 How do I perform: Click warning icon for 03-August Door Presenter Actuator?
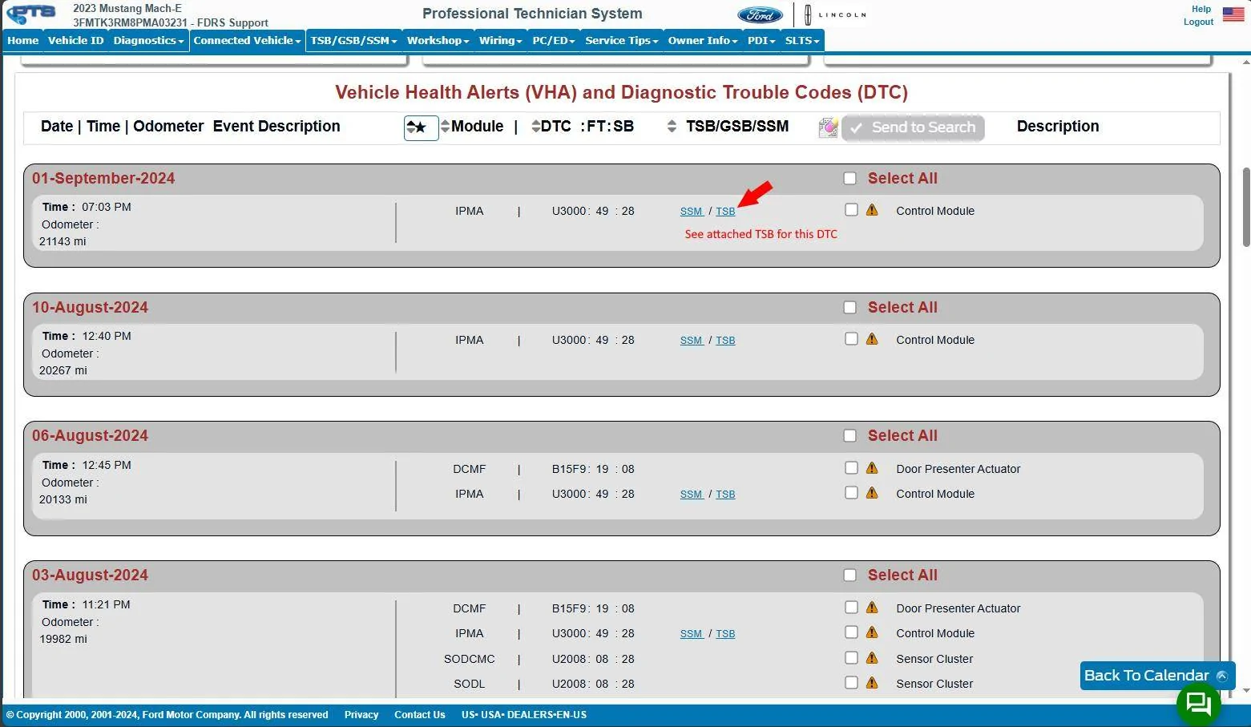pos(872,608)
